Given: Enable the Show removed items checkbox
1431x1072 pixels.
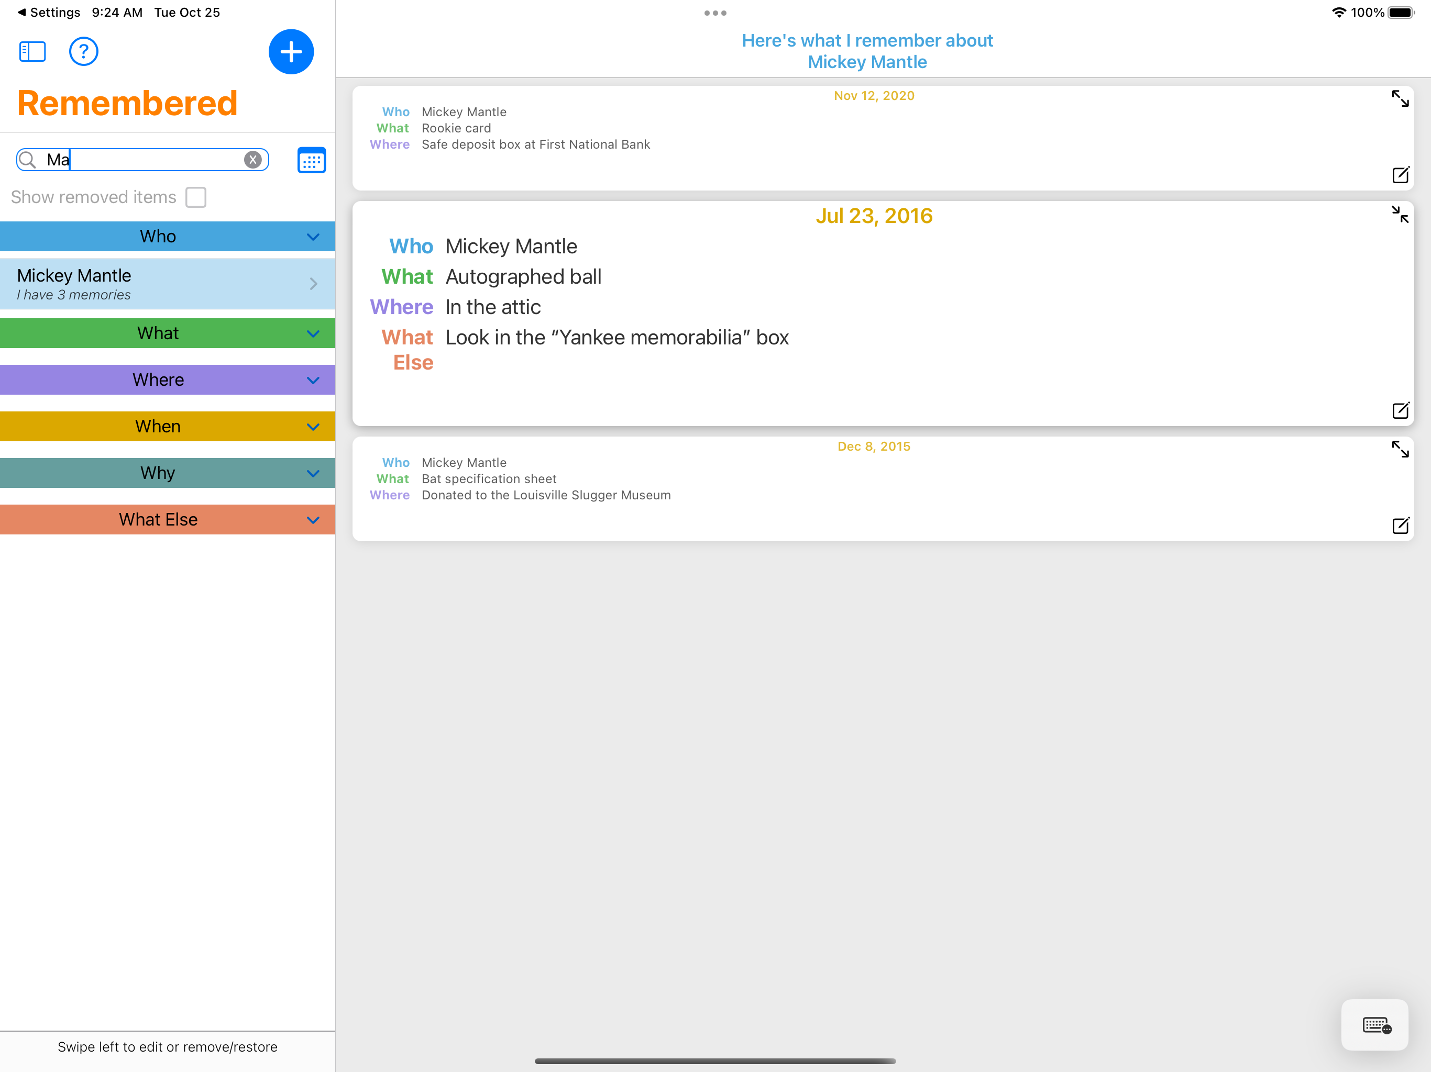Looking at the screenshot, I should coord(195,197).
